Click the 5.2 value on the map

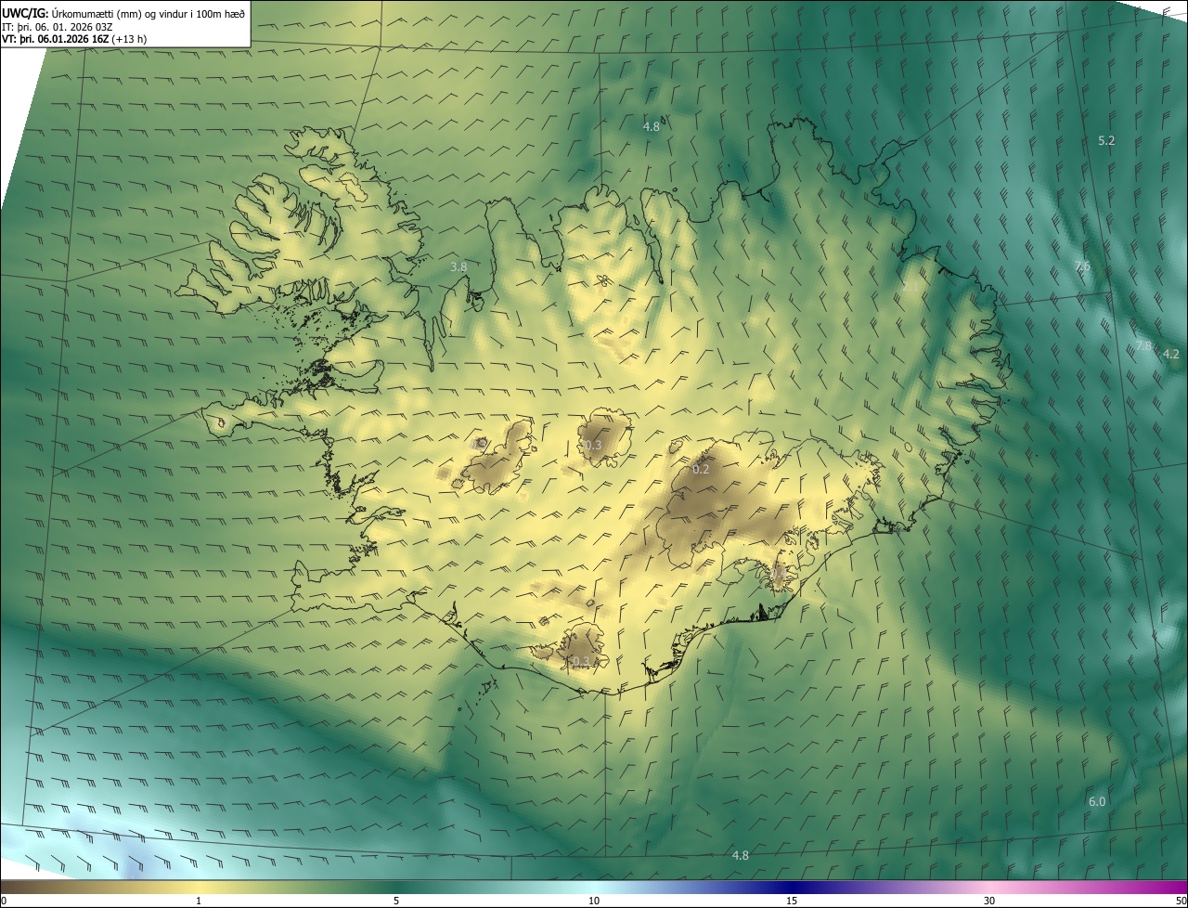1106,141
